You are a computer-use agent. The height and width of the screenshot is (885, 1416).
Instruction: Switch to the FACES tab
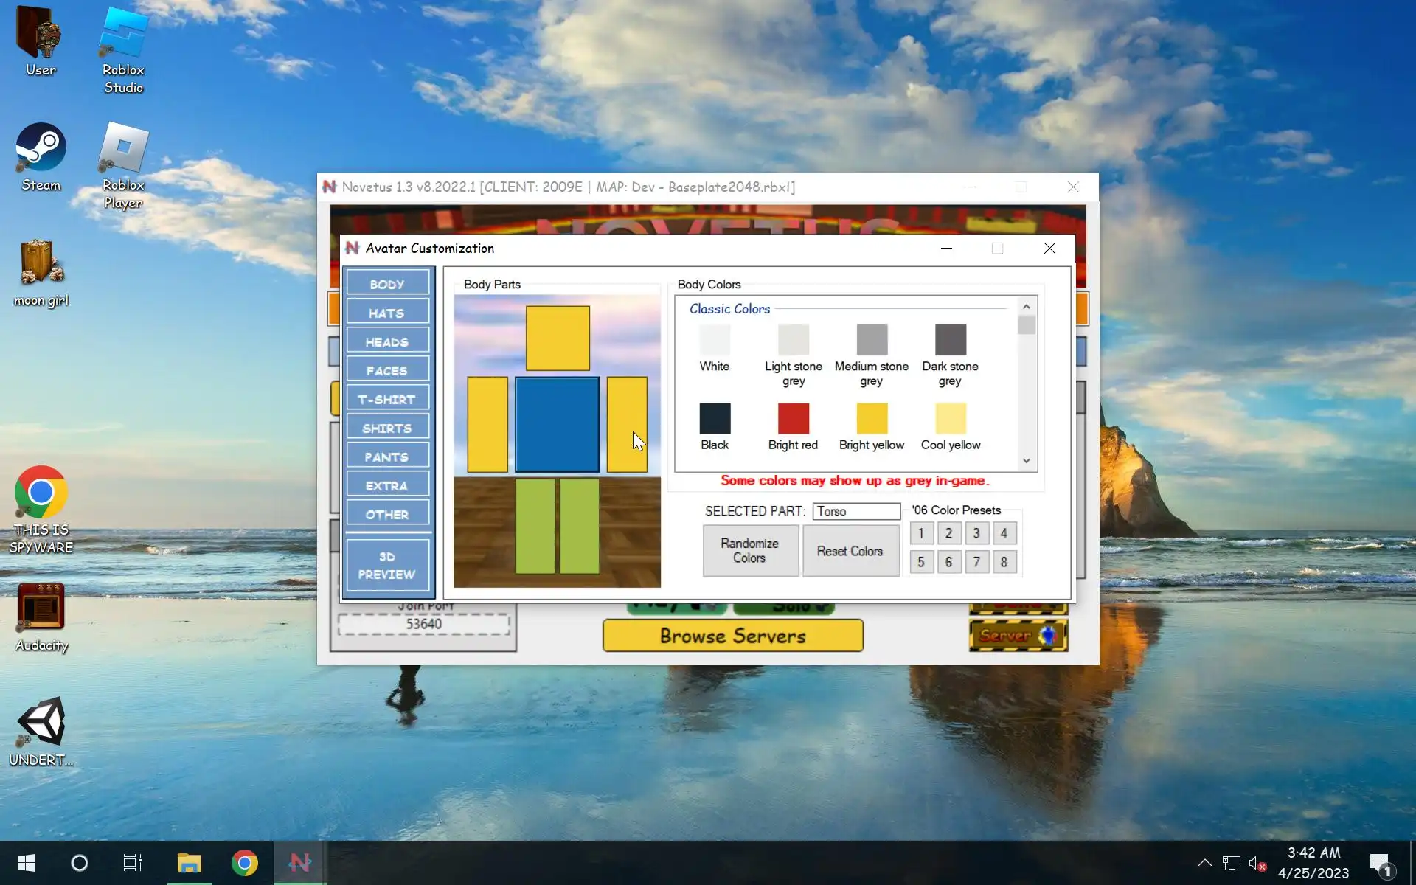[387, 370]
